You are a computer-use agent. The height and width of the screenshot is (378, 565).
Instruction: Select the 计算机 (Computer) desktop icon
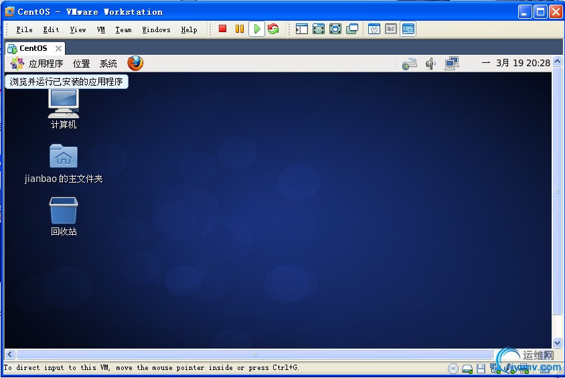64,109
